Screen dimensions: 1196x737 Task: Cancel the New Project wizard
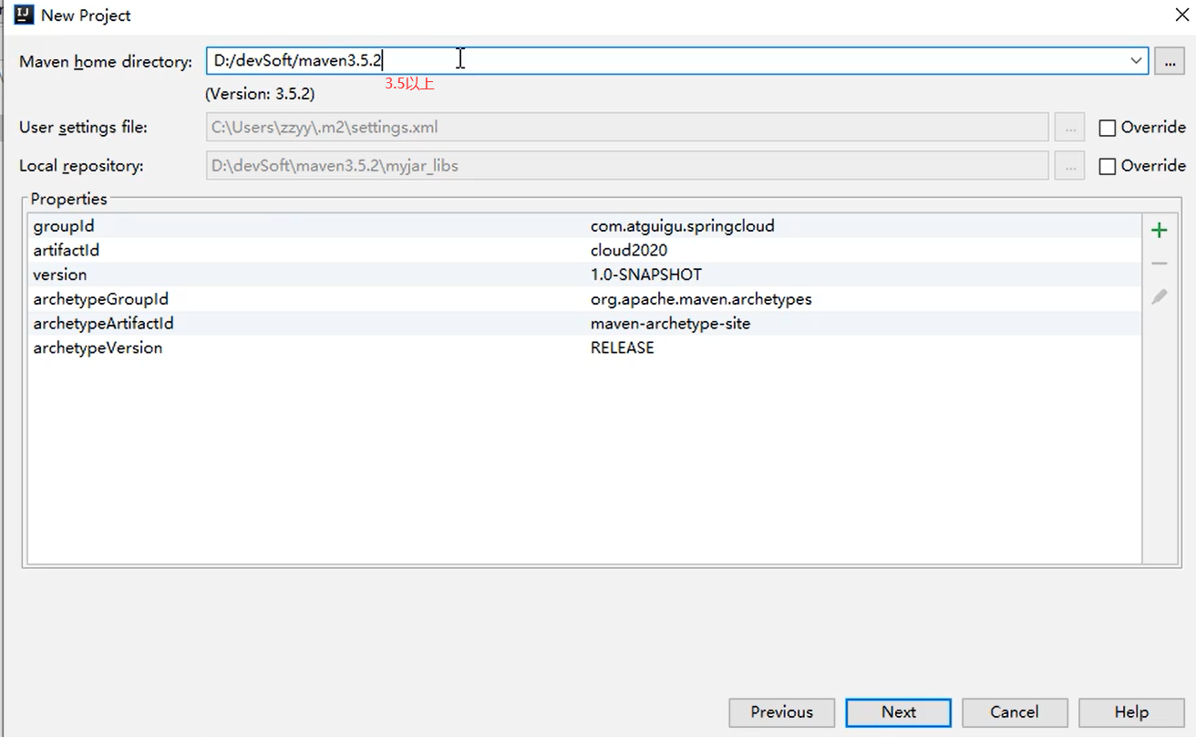point(1014,712)
